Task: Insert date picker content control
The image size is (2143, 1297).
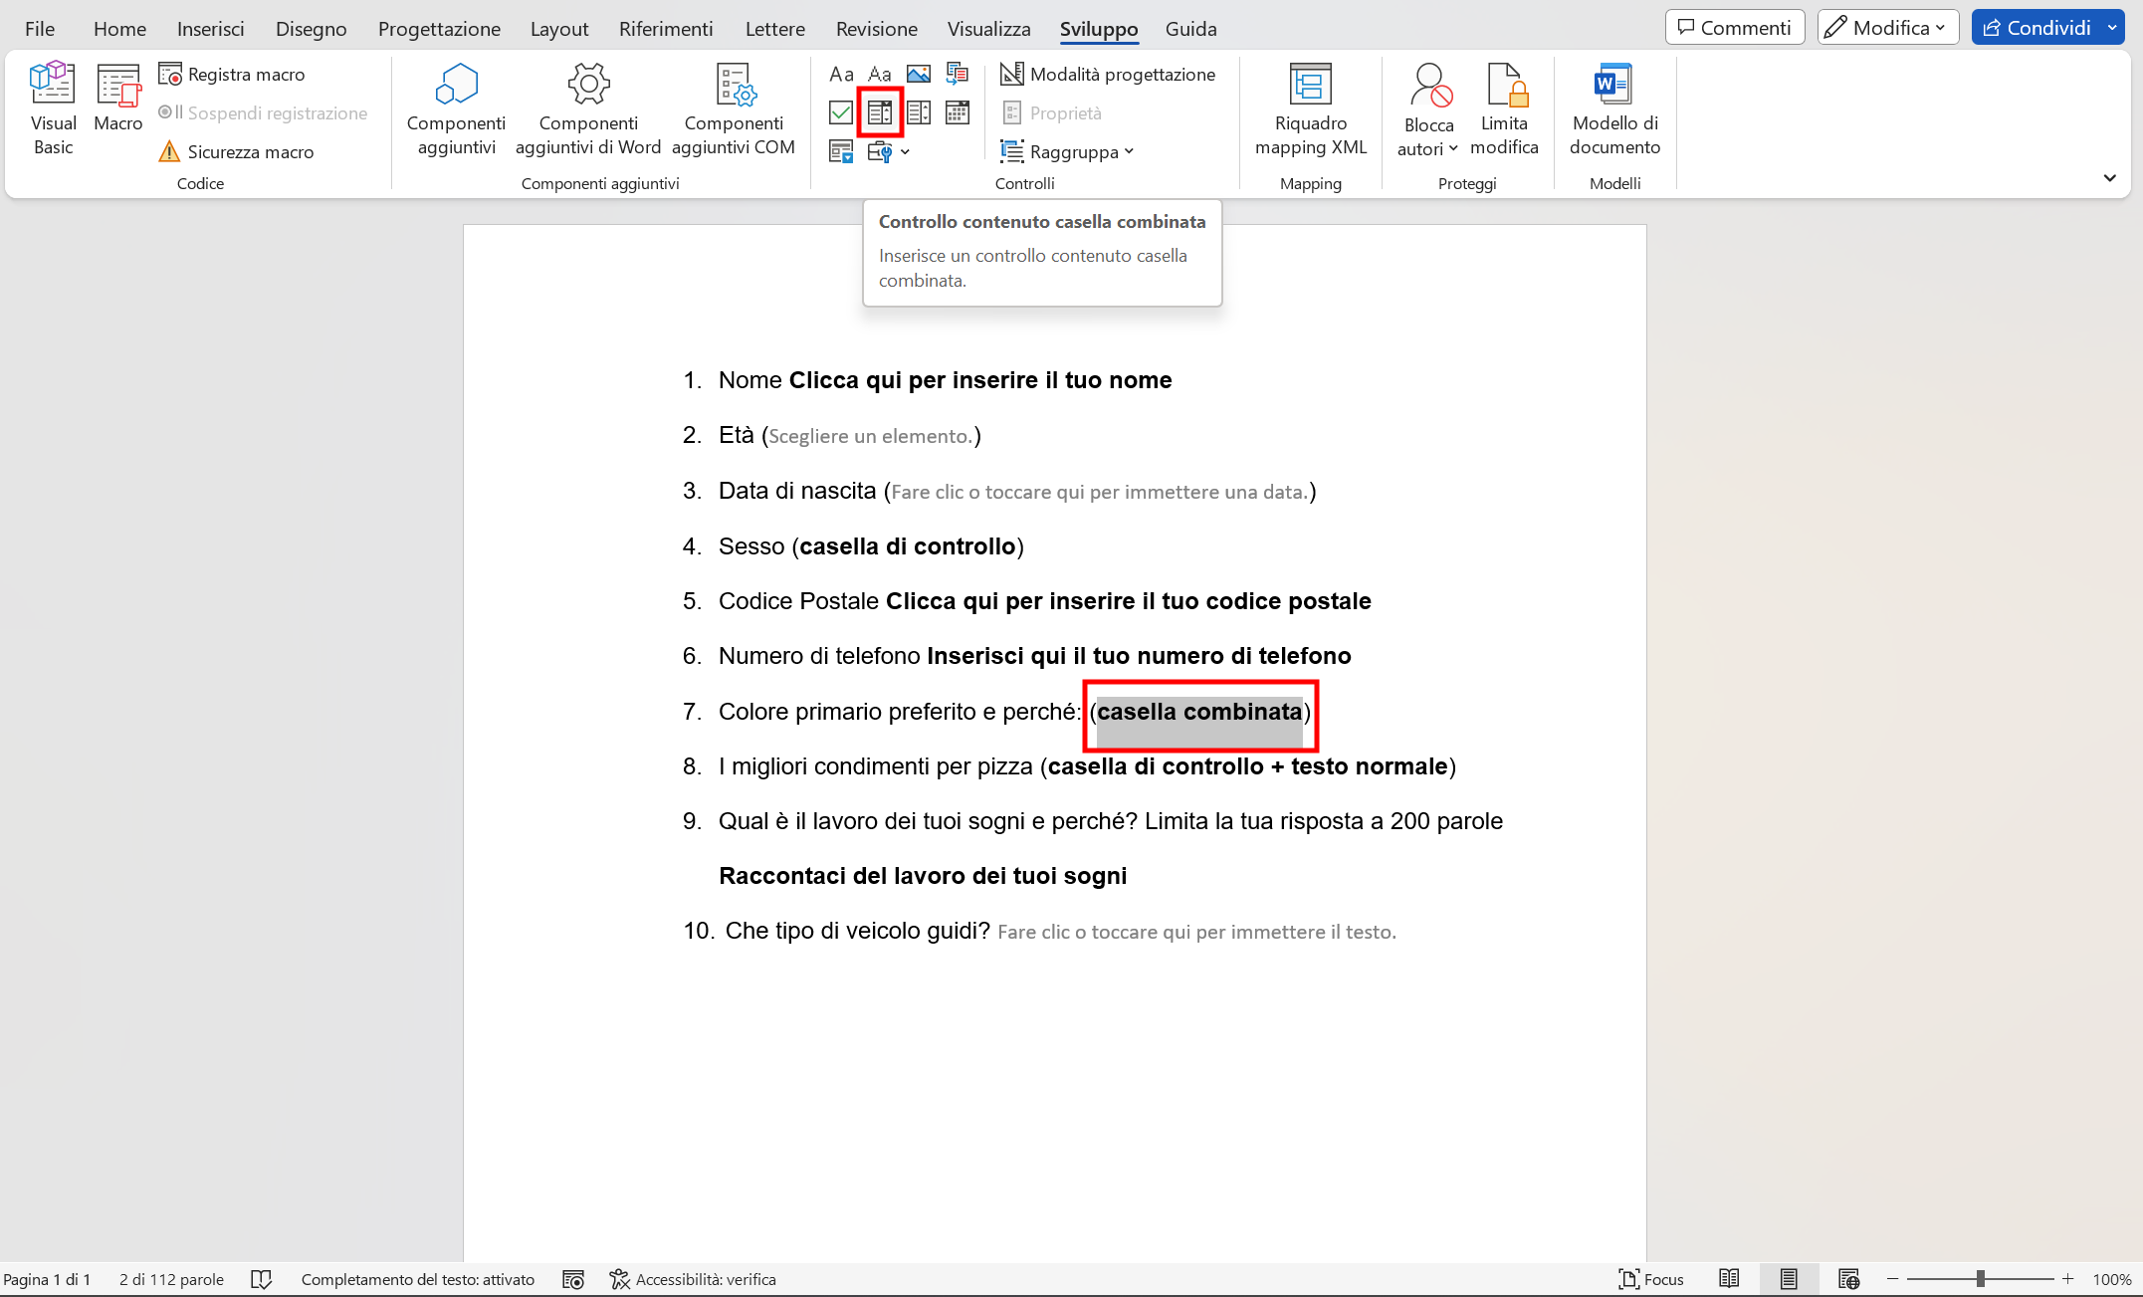Action: [x=958, y=112]
